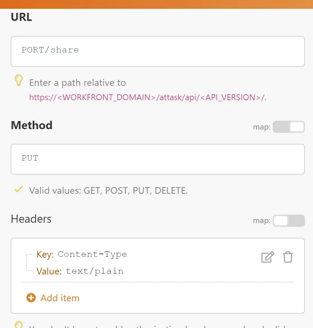313x328 pixels.
Task: Click the partial lightbulb icon below Headers box
Action: click(x=19, y=325)
